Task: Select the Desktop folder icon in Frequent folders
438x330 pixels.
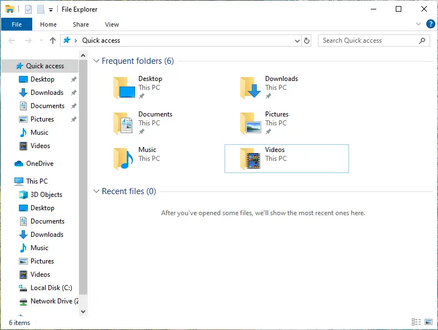Action: 124,88
